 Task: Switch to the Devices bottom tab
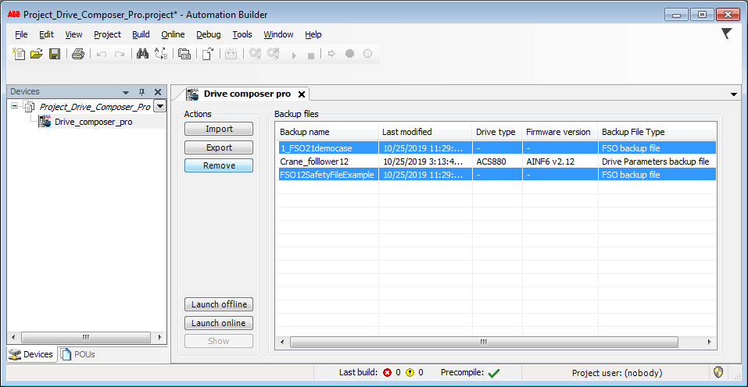point(31,354)
